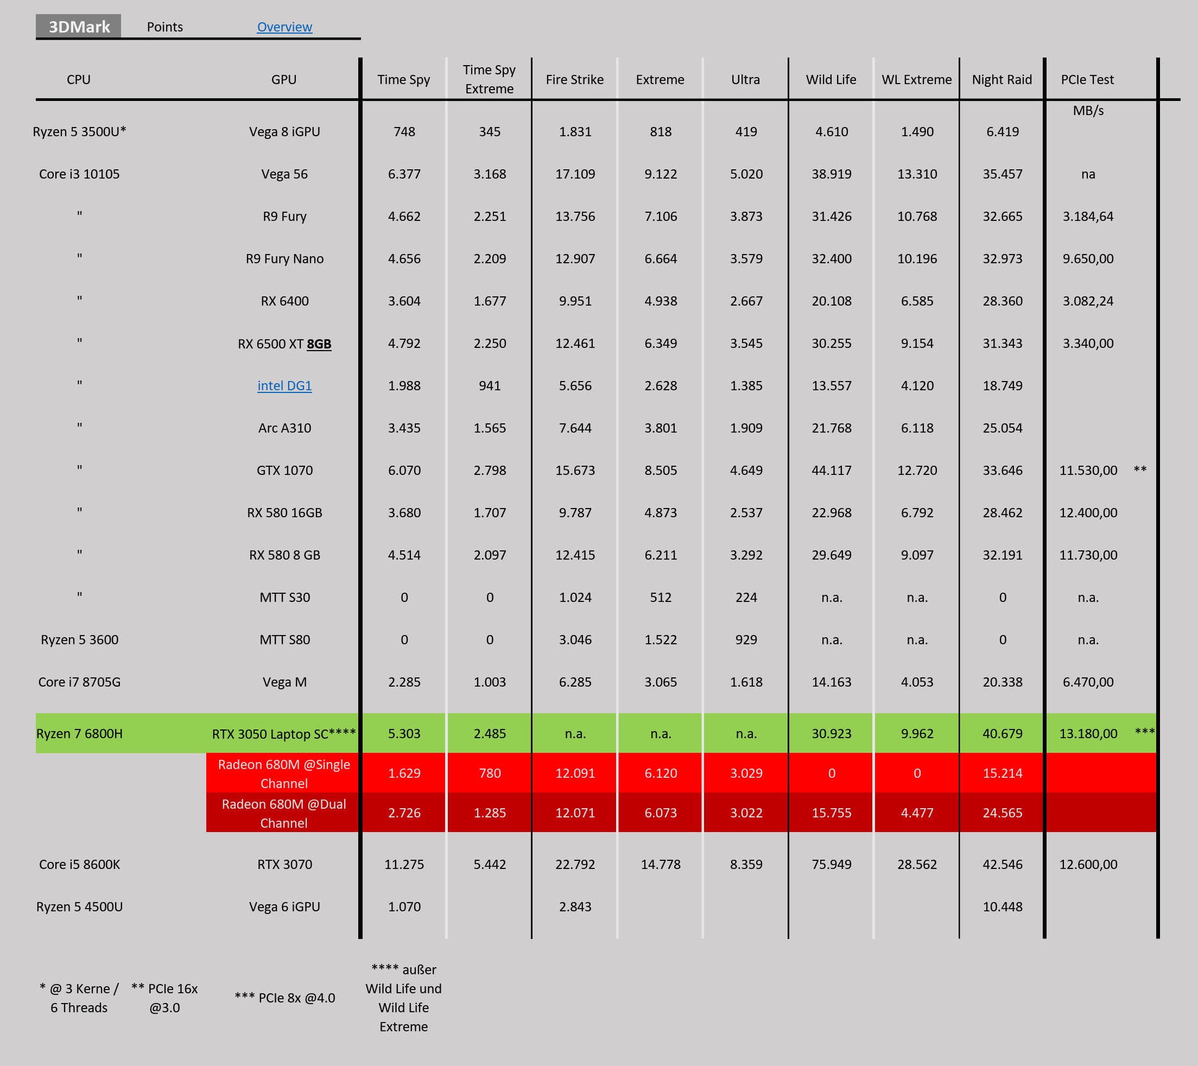1198x1066 pixels.
Task: Click the RX 6500 XT 8GB cell
Action: point(284,344)
